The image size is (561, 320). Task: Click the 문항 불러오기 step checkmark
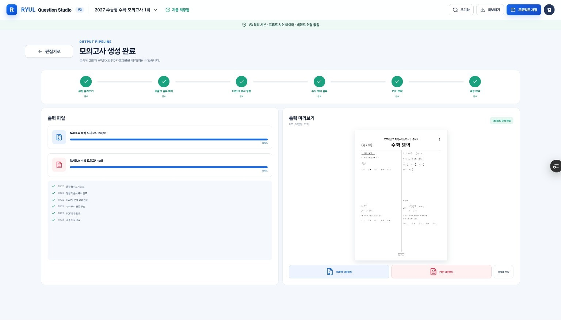[x=86, y=82]
